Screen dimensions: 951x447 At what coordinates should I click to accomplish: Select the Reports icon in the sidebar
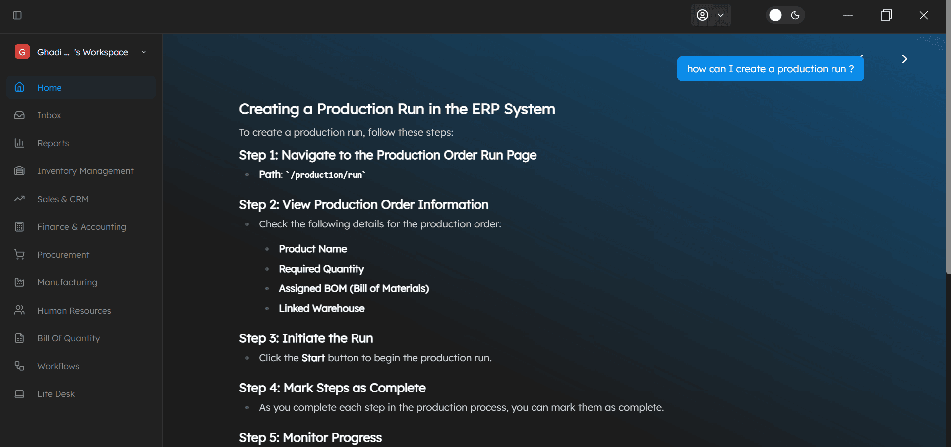19,143
